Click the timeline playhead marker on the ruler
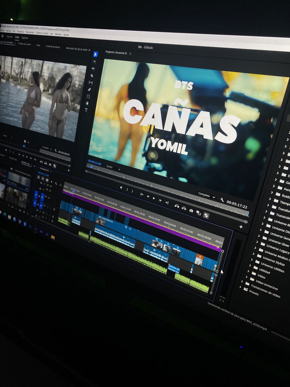Image resolution: width=290 pixels, height=387 pixels. click(73, 192)
